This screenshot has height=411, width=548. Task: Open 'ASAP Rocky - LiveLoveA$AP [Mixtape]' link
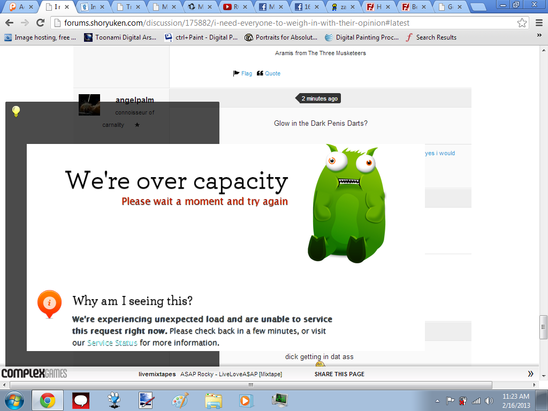(231, 374)
